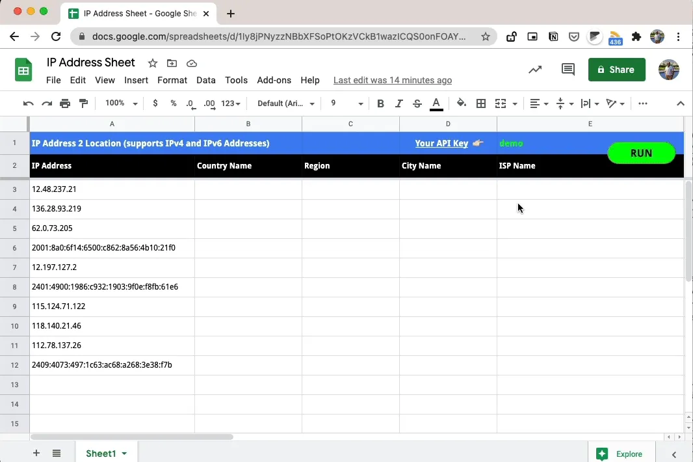693x462 pixels.
Task: Click the activity dashboard trend icon
Action: coord(535,70)
